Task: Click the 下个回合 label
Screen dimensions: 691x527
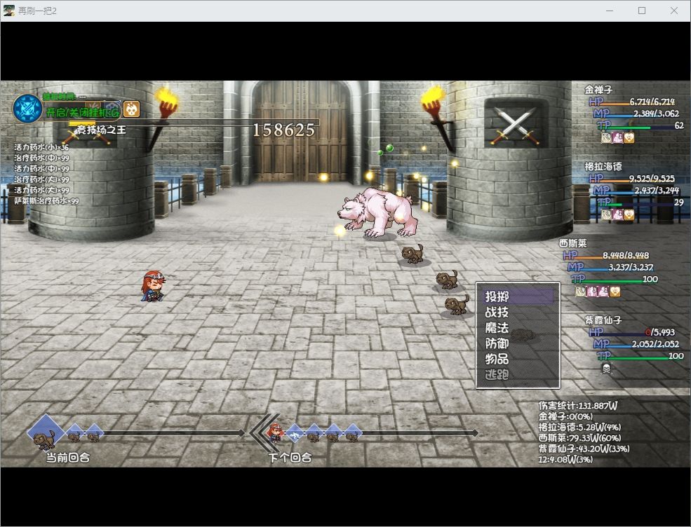Action: coord(290,458)
